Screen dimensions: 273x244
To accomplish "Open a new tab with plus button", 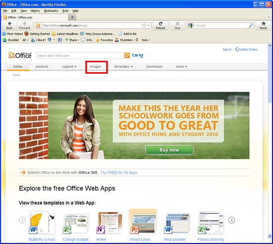I will (72, 17).
